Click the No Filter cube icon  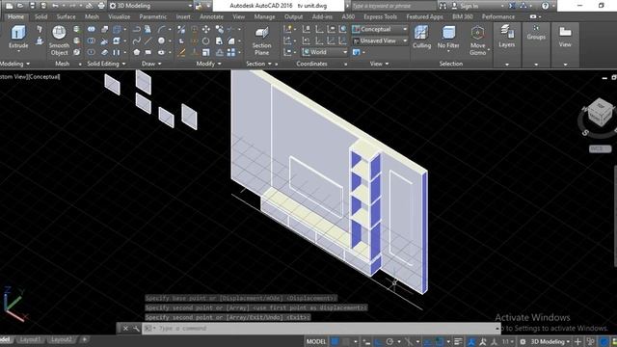point(448,33)
